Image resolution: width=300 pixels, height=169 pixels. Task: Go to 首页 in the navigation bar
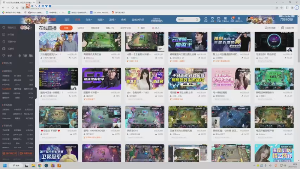tap(67, 20)
